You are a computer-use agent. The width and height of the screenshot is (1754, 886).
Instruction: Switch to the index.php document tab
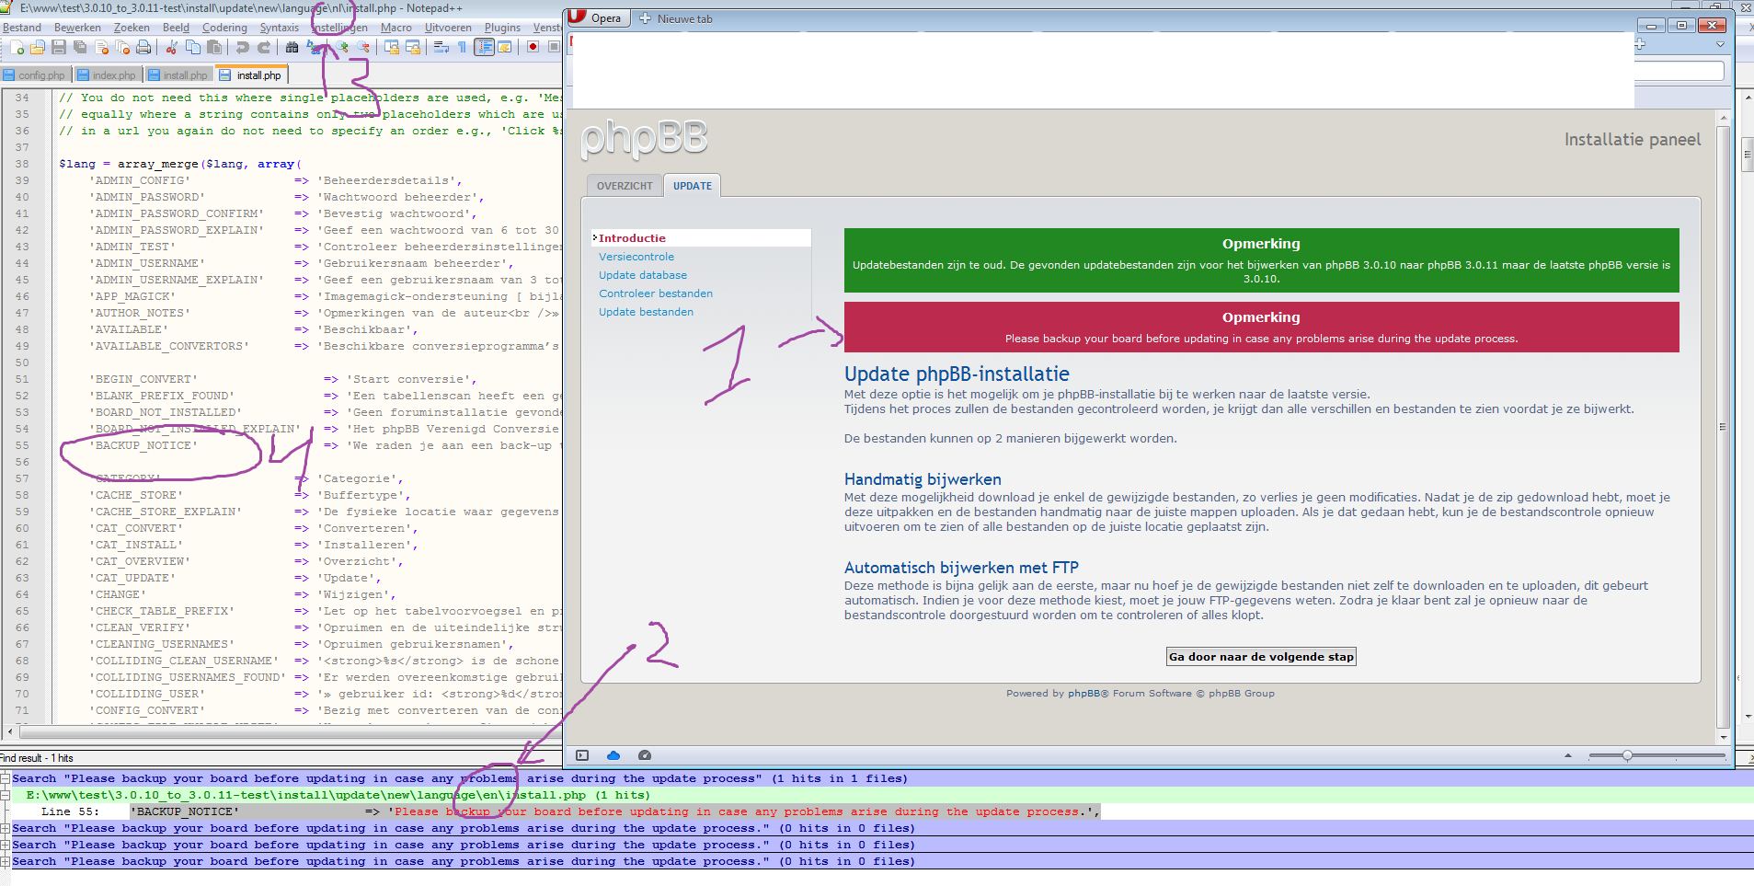pyautogui.click(x=108, y=75)
